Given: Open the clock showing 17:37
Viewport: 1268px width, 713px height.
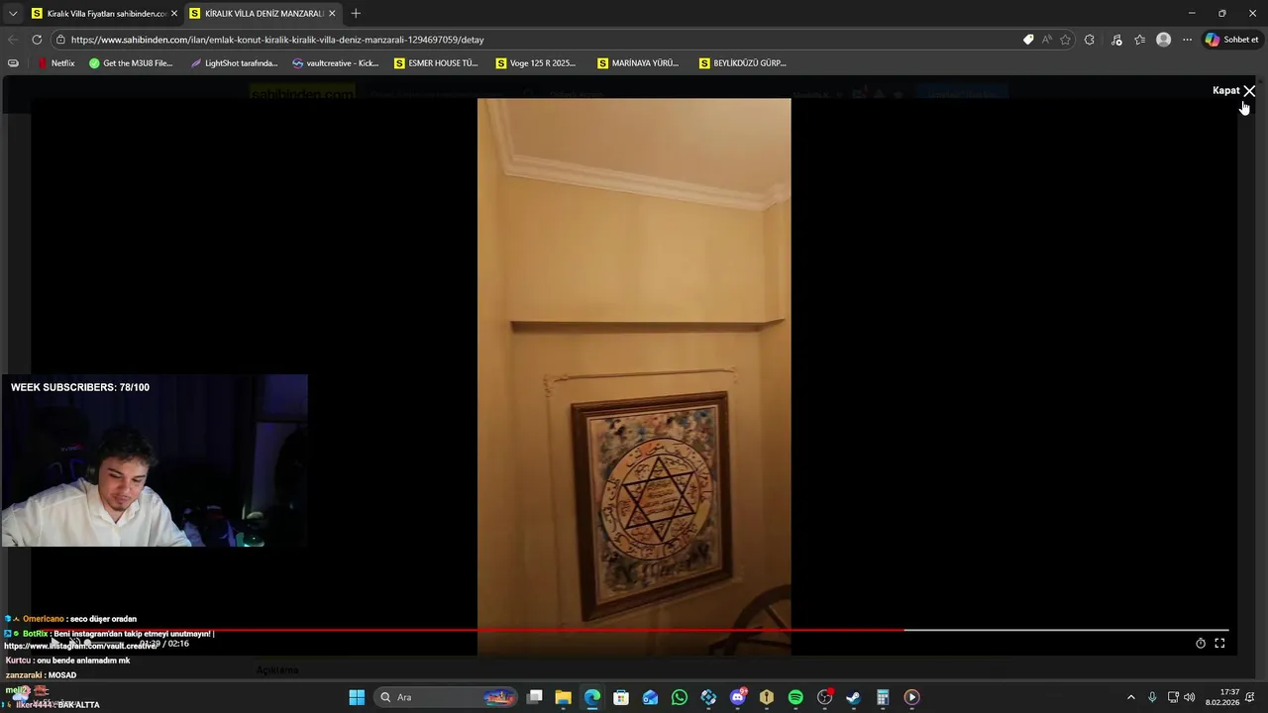Looking at the screenshot, I should click(1222, 697).
